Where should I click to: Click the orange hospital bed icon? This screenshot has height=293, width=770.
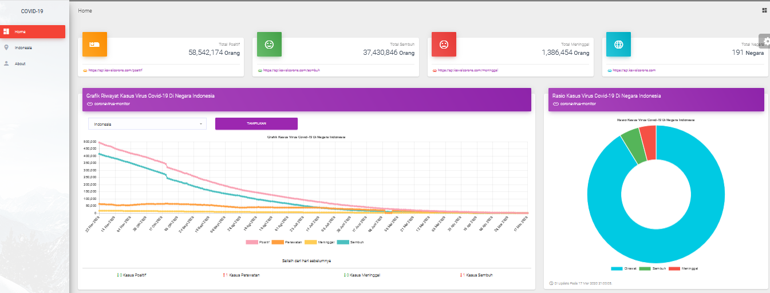(94, 45)
